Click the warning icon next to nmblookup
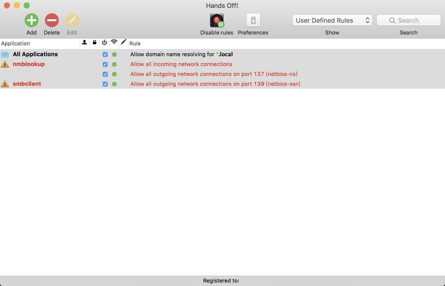 point(5,64)
